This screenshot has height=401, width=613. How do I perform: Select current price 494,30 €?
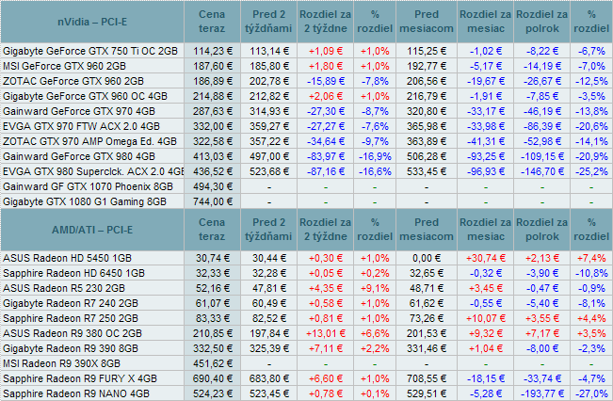[213, 186]
